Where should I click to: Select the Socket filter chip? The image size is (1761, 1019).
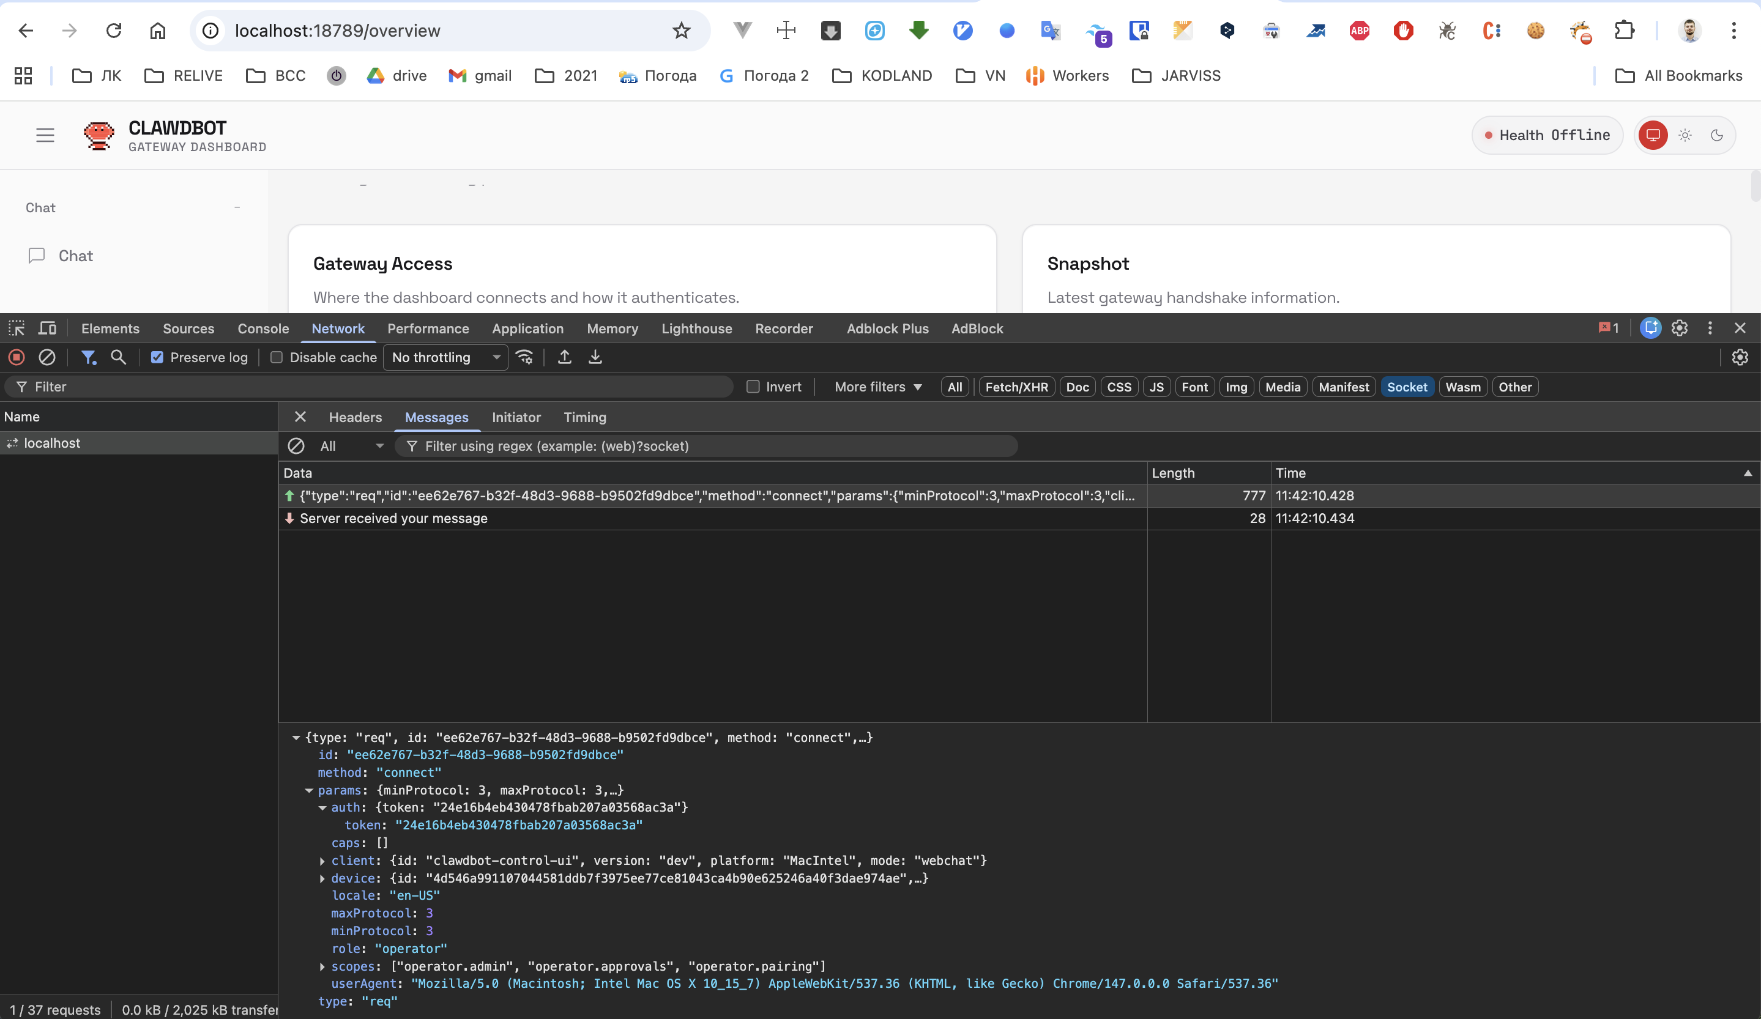click(x=1407, y=387)
